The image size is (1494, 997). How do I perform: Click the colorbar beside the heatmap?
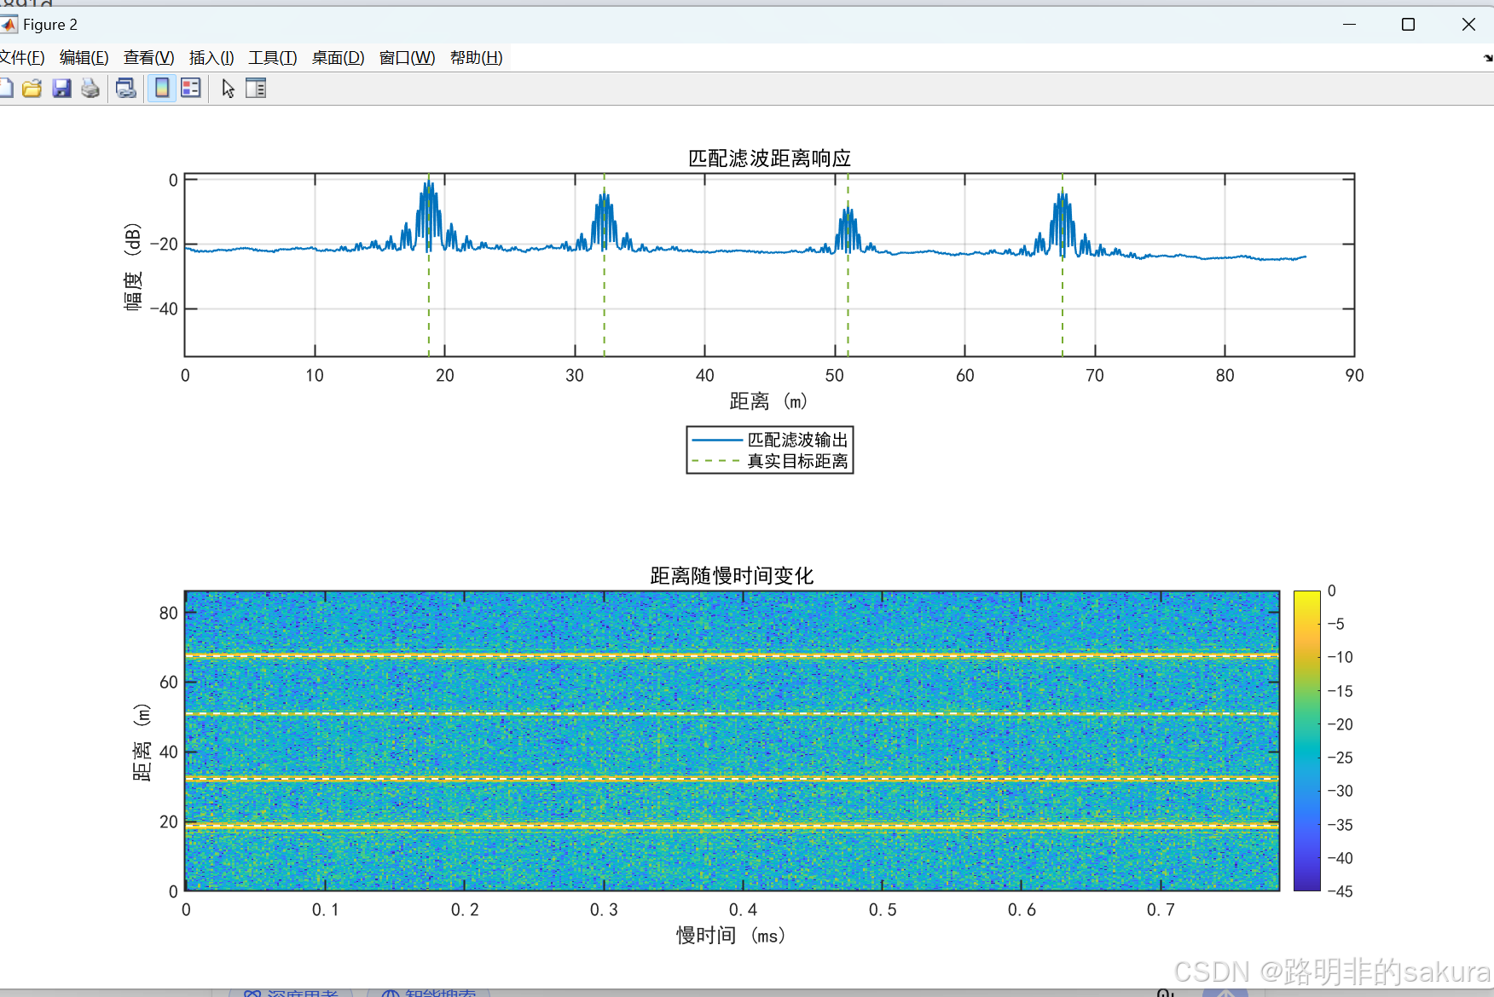click(1306, 741)
